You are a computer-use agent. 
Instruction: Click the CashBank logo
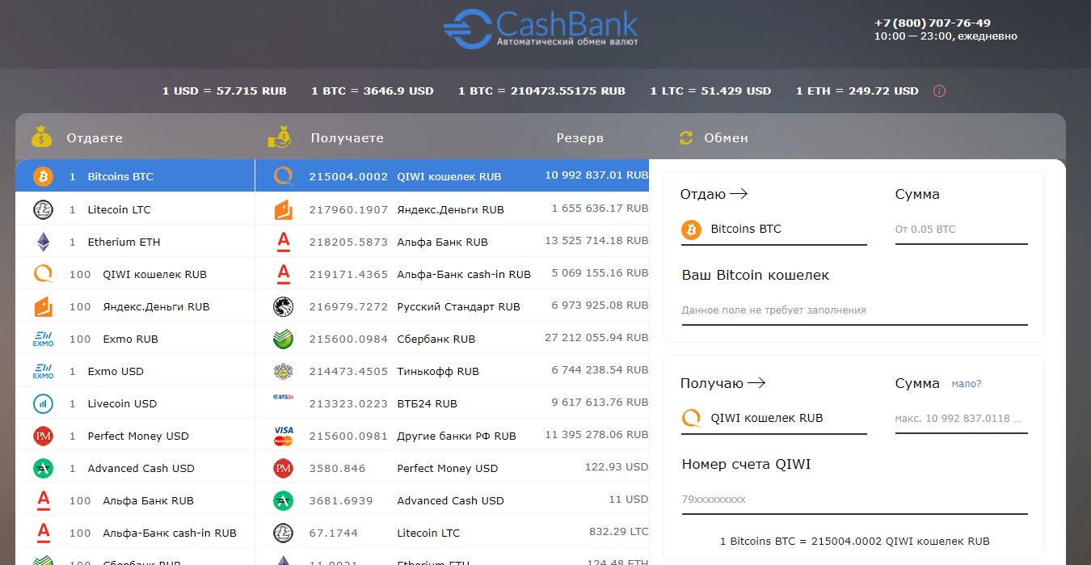[x=541, y=29]
